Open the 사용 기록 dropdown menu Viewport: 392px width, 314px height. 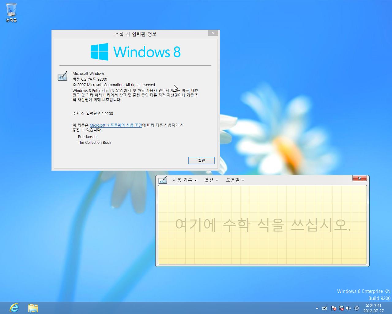[184, 180]
